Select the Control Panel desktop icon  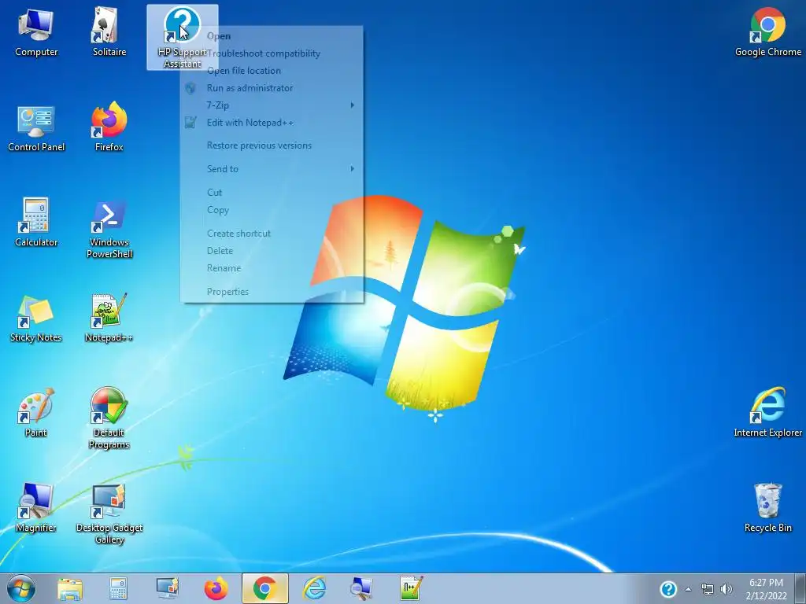[x=36, y=128]
